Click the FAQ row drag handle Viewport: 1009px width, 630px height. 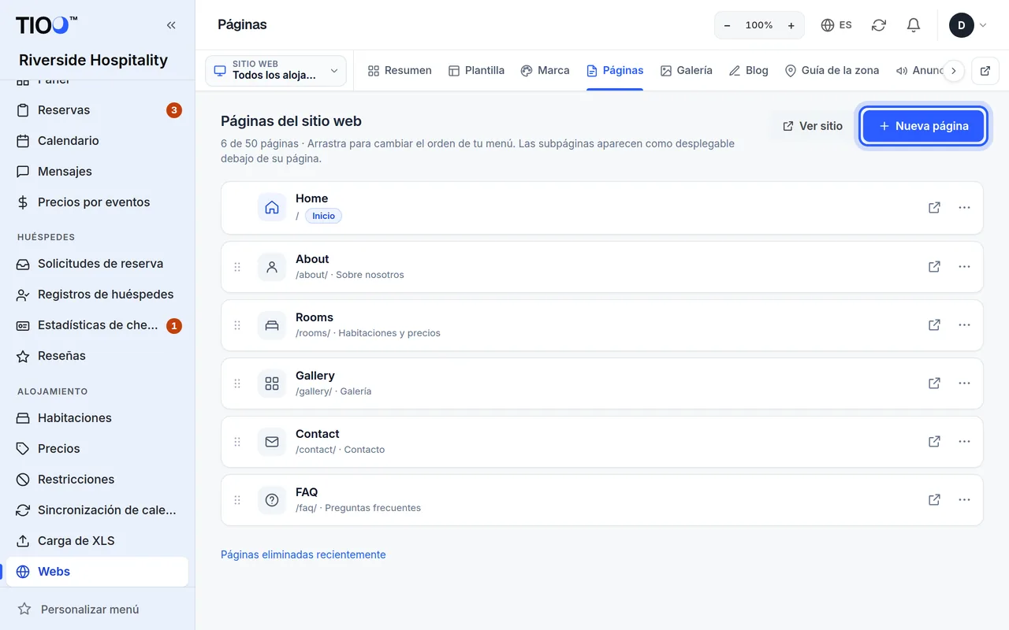click(237, 500)
